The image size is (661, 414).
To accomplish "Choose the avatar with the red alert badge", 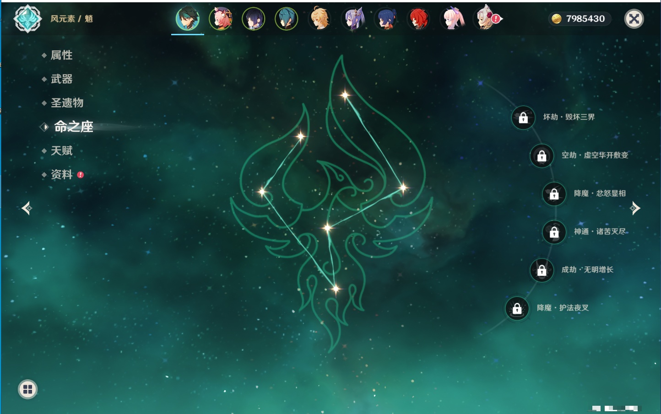I will click(485, 19).
